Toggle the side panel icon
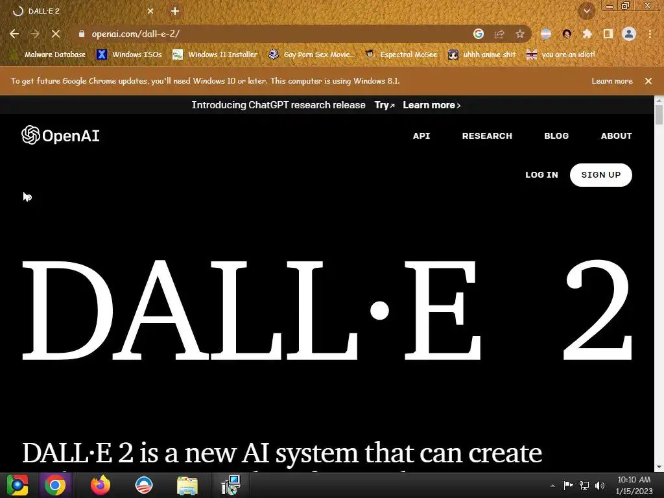The height and width of the screenshot is (498, 664). point(608,34)
